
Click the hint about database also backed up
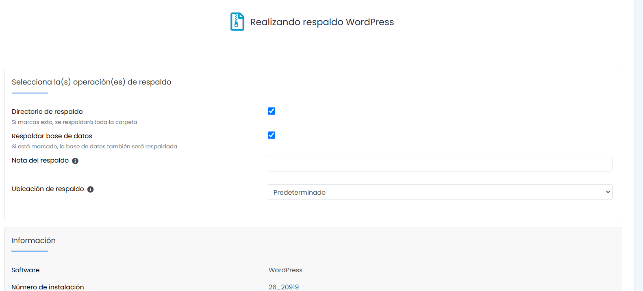tap(94, 147)
